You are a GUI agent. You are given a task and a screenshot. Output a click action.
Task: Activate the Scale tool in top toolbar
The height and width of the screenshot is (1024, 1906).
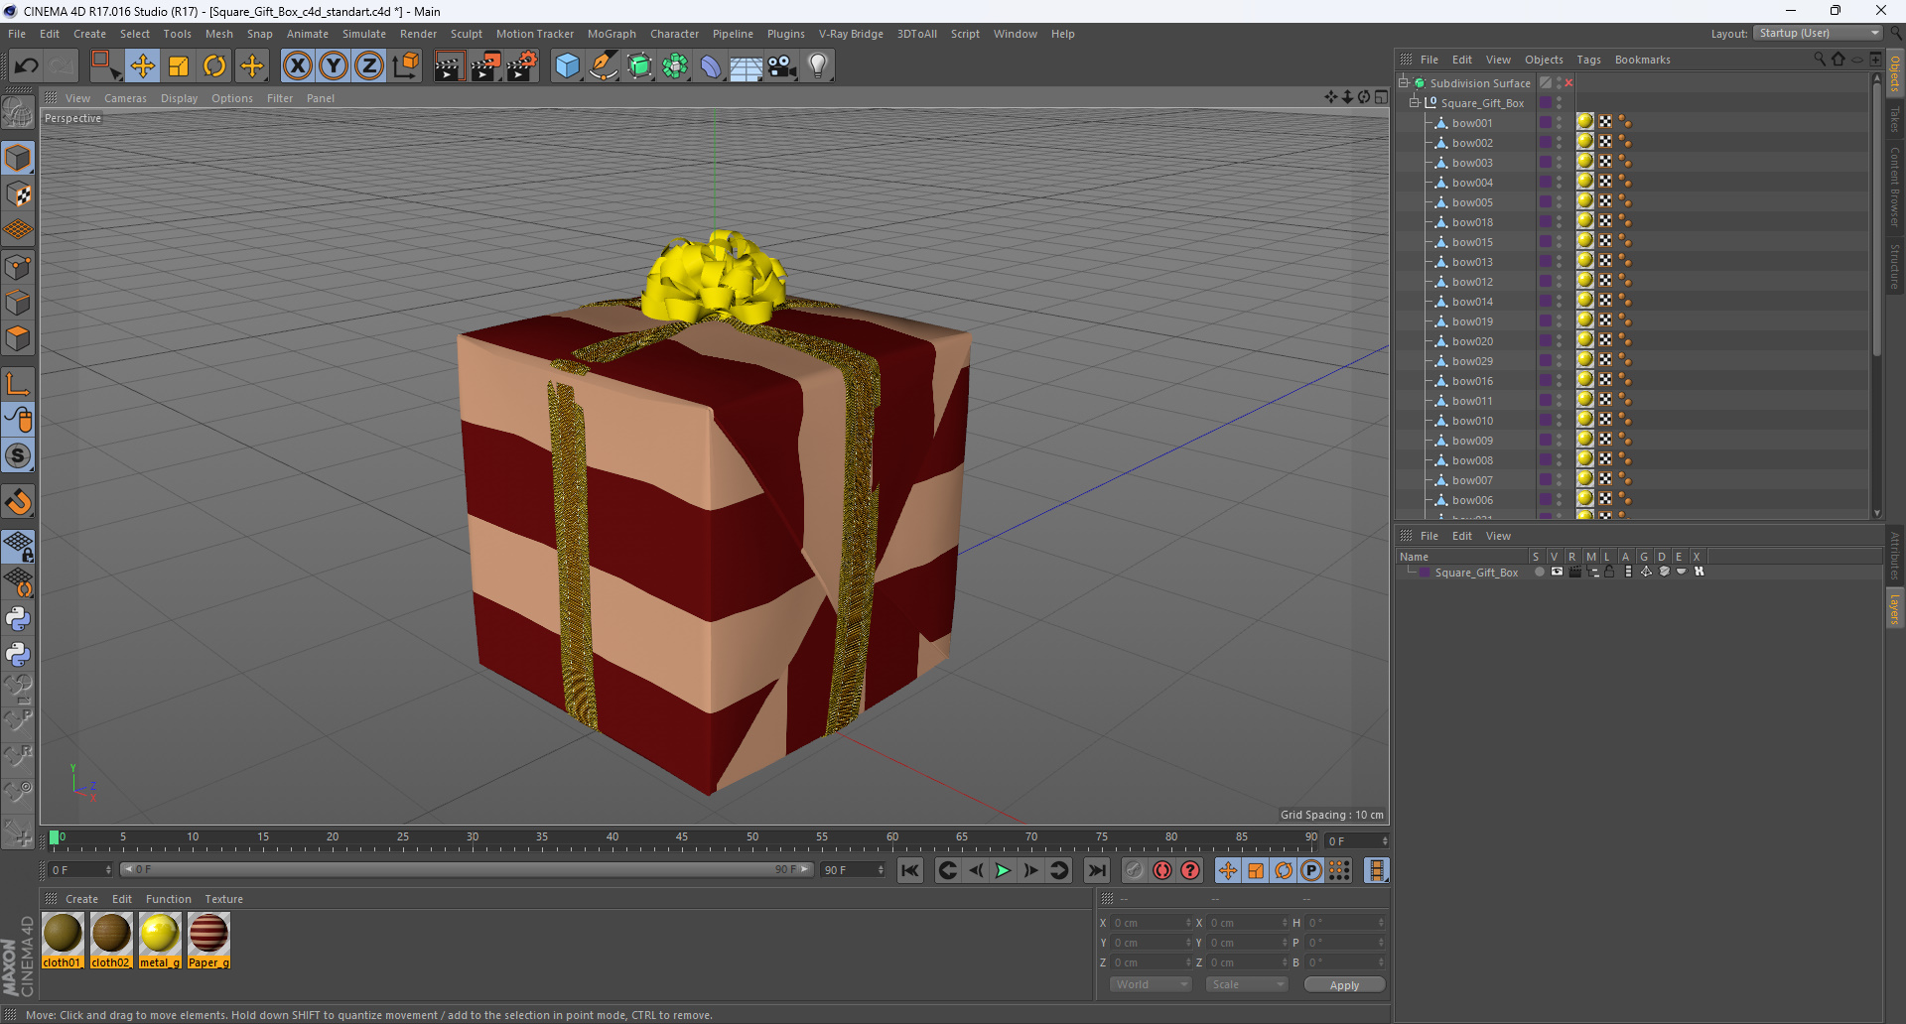pos(179,66)
